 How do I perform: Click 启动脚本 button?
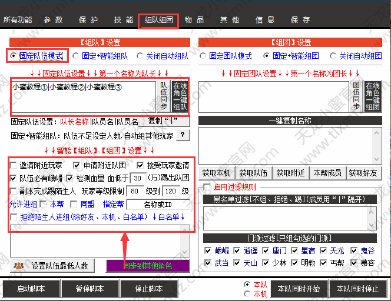click(x=31, y=289)
